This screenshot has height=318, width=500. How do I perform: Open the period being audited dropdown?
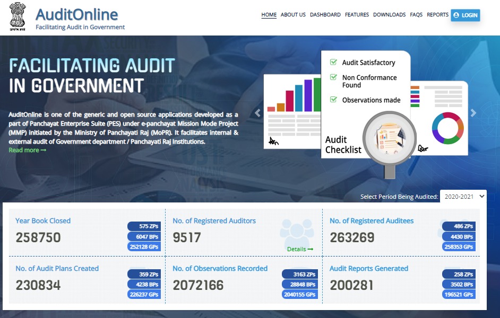(463, 197)
